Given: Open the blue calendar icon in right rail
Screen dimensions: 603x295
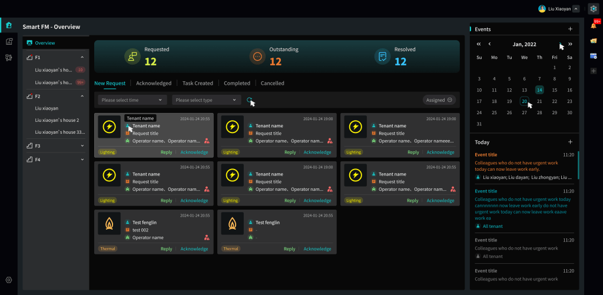Looking at the screenshot, I should (594, 56).
